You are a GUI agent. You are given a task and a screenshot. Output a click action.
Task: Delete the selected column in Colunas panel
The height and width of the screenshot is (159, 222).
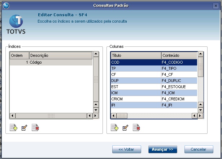coord(136,127)
